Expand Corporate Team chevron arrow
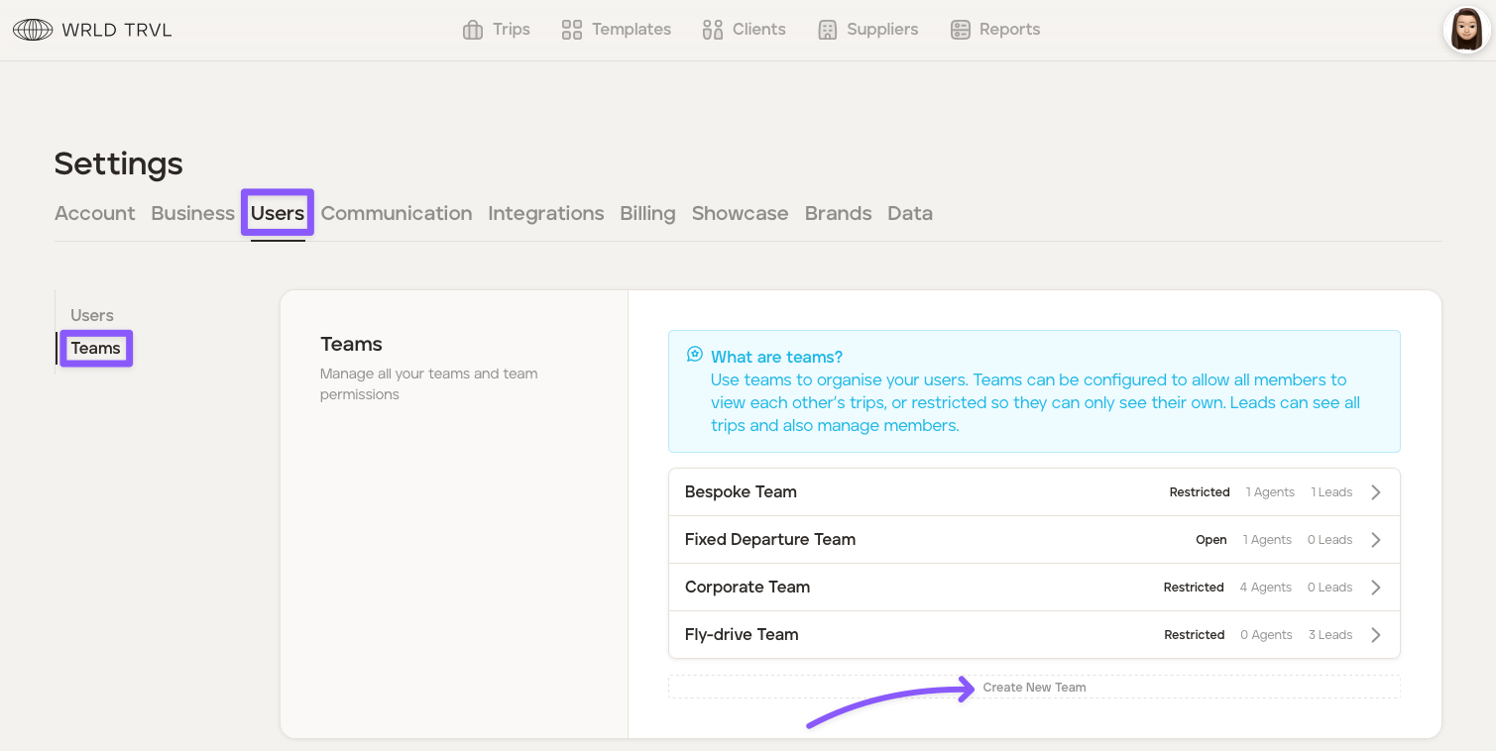This screenshot has width=1496, height=751. point(1376,588)
